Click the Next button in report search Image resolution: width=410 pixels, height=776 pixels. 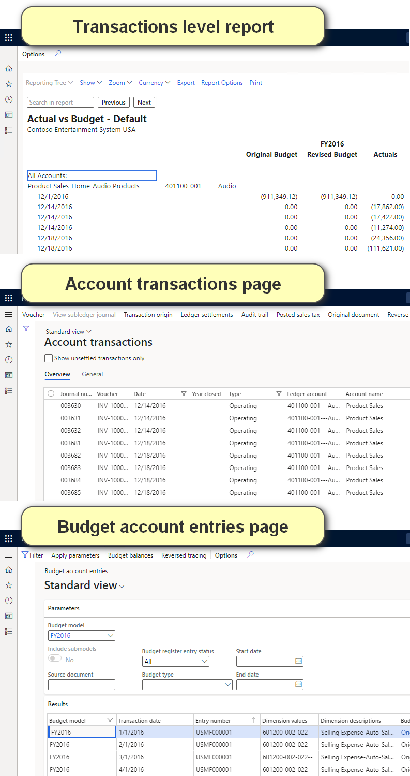144,103
